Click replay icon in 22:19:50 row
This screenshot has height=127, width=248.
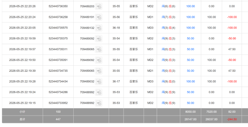(x=99, y=60)
